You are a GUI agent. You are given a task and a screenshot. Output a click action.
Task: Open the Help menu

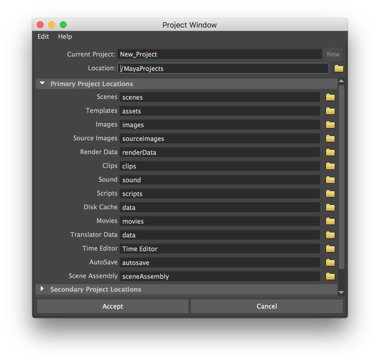[x=65, y=36]
